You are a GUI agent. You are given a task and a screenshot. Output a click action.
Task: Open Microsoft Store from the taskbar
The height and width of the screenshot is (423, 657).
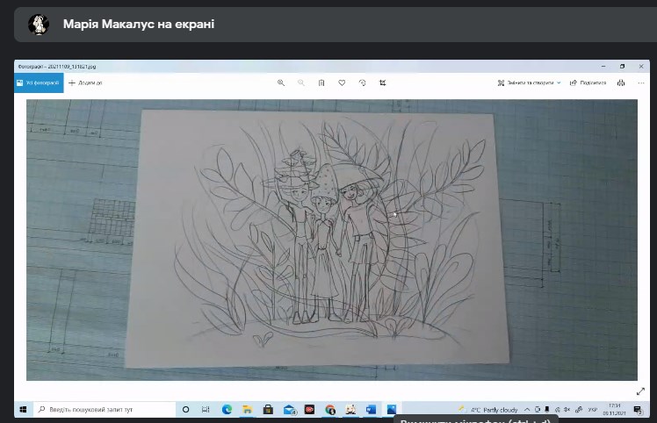point(268,410)
